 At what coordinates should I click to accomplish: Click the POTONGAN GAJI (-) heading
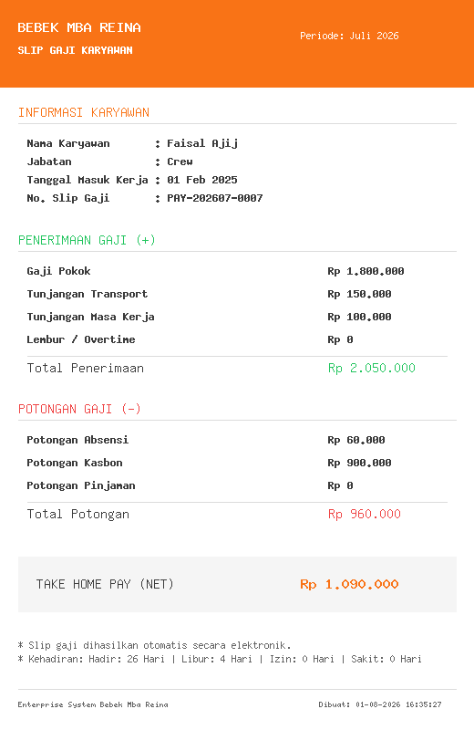pyautogui.click(x=79, y=409)
